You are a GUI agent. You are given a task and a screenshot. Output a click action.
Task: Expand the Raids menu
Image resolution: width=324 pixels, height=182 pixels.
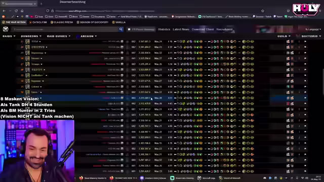coord(9,36)
